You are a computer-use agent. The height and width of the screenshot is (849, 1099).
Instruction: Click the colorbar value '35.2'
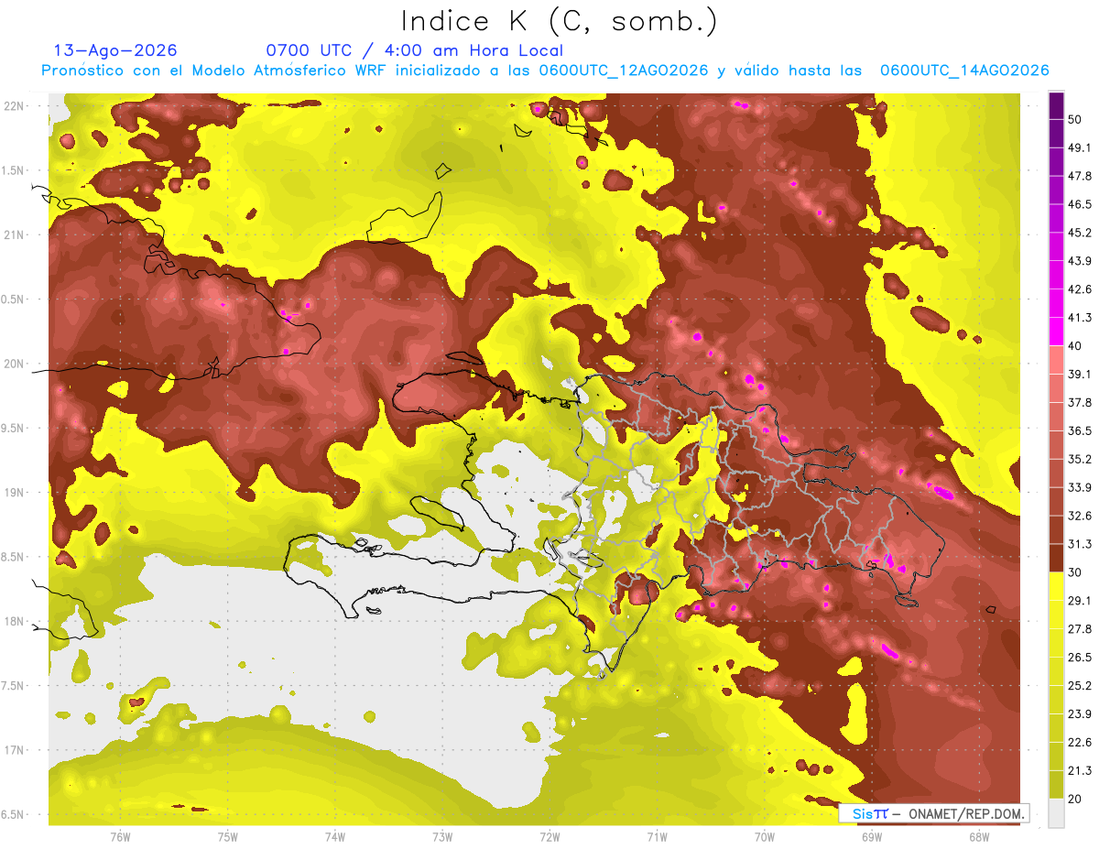click(x=1080, y=459)
